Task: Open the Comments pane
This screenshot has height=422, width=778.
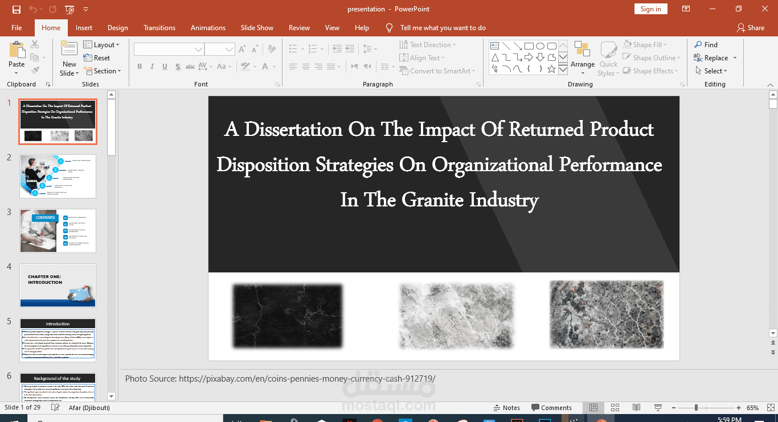Action: (x=551, y=408)
